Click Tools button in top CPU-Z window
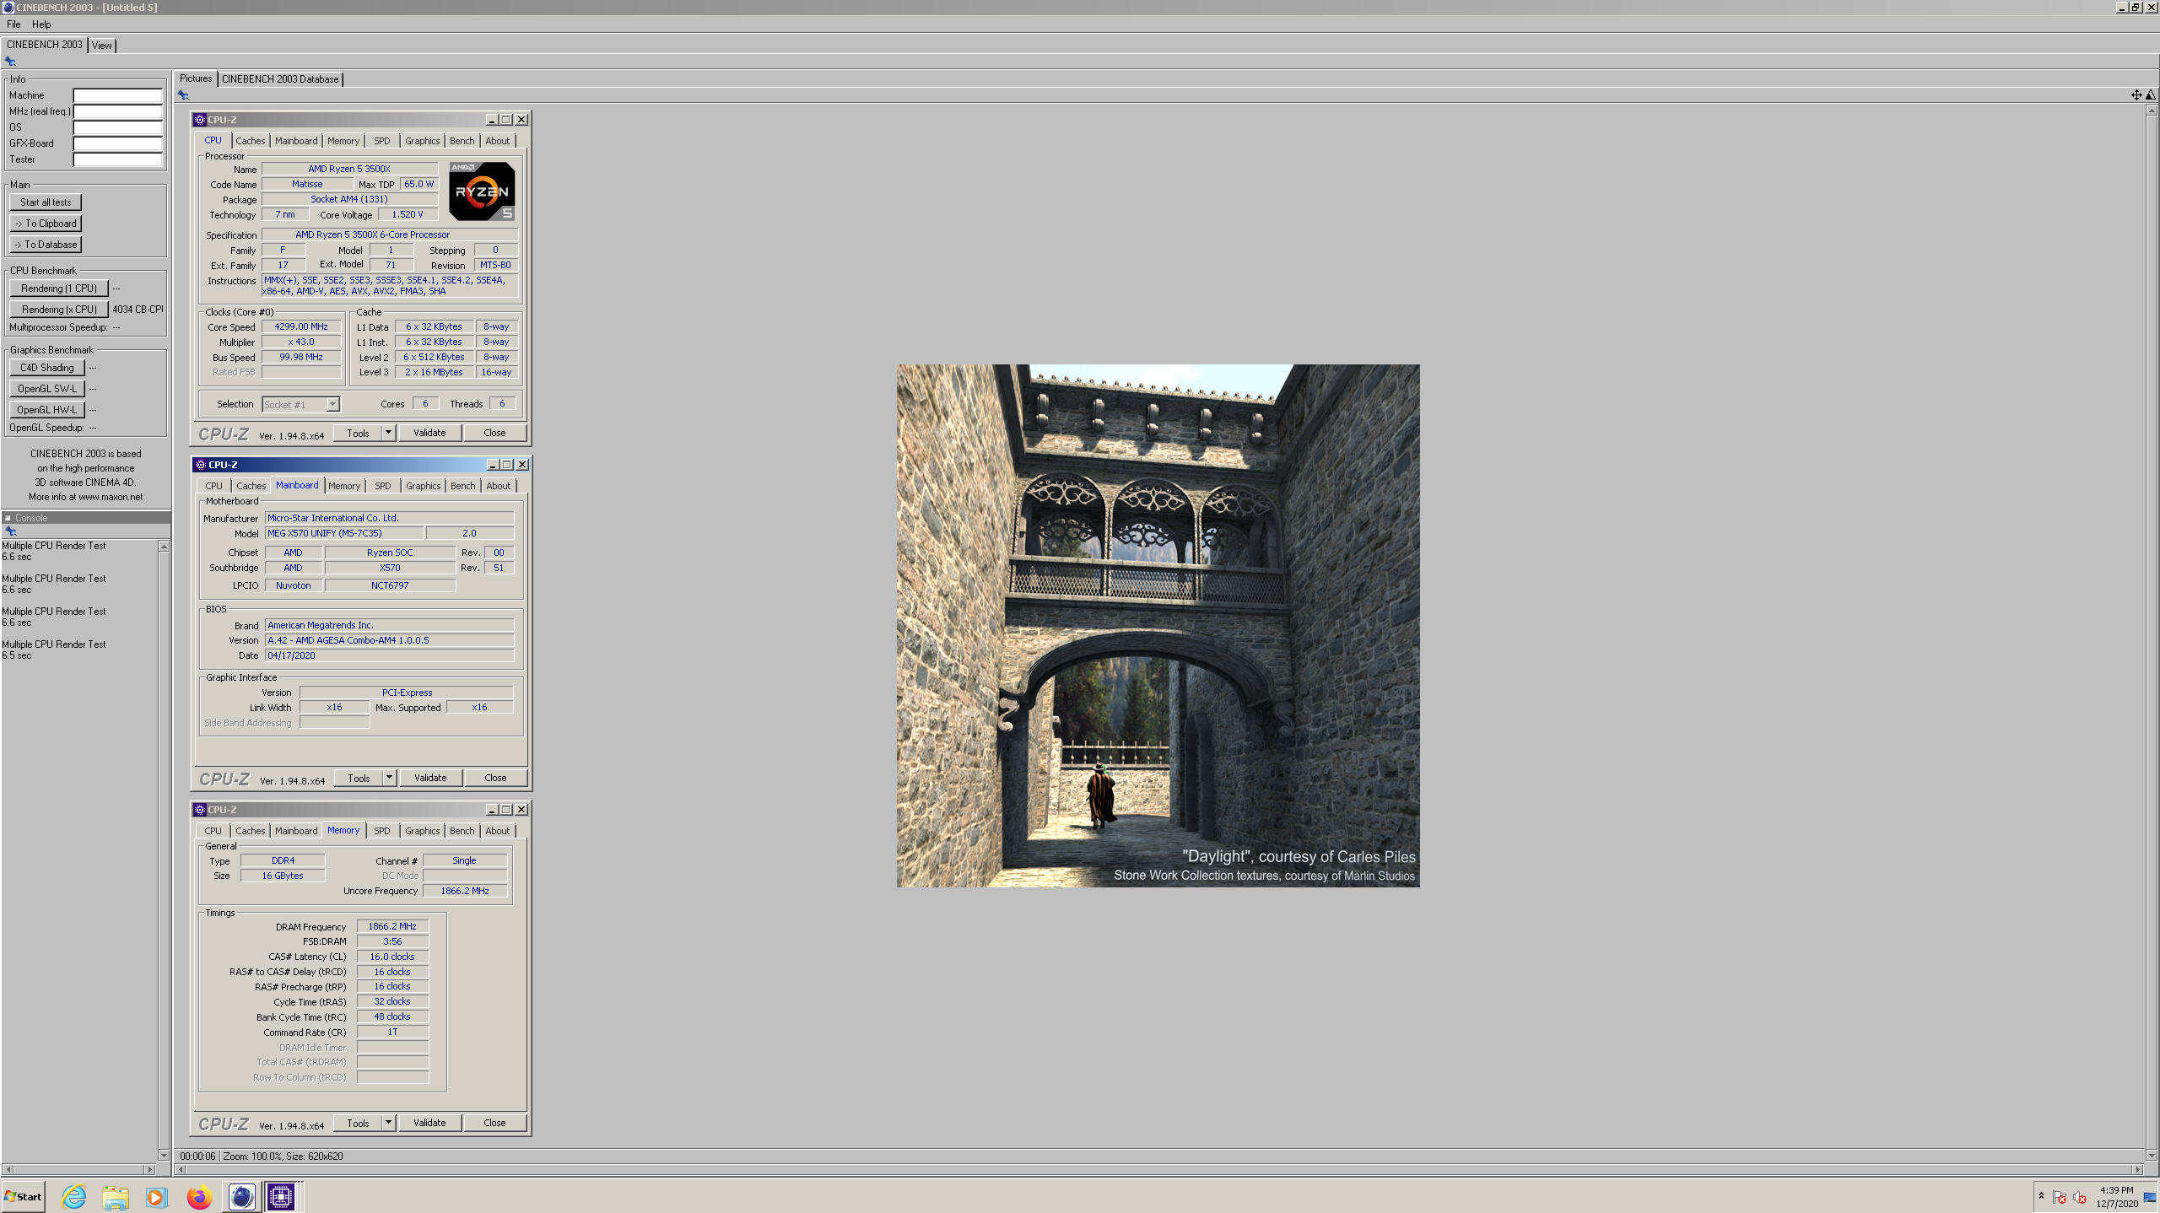The height and width of the screenshot is (1213, 2160). (358, 433)
